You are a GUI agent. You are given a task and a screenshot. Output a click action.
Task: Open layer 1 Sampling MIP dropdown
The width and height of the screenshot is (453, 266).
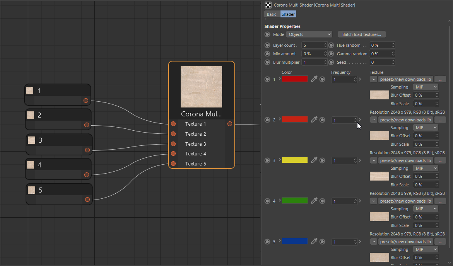click(x=426, y=87)
